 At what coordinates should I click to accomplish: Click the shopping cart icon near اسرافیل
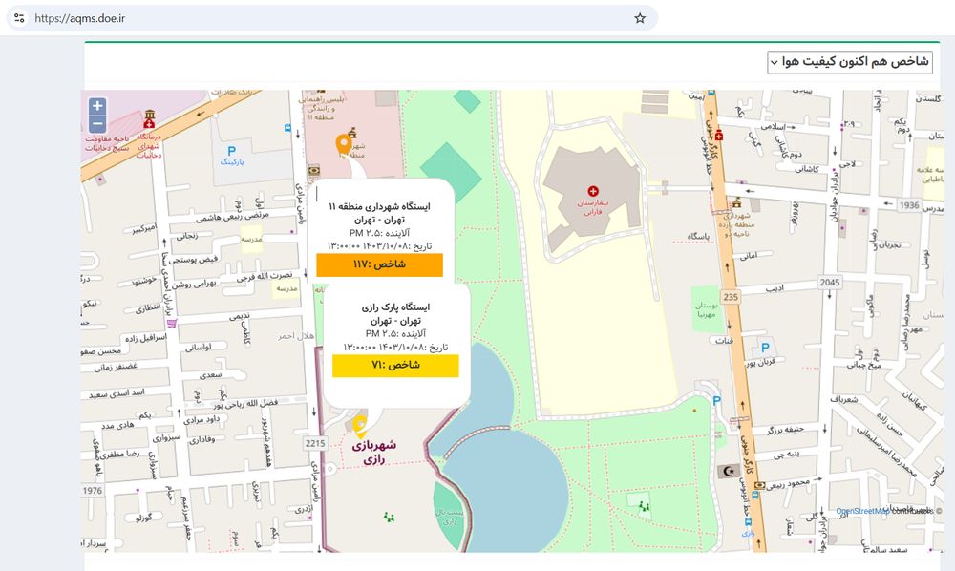tap(172, 324)
